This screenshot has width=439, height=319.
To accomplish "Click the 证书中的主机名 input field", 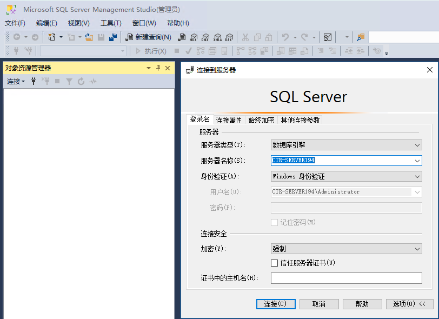I will (x=346, y=278).
